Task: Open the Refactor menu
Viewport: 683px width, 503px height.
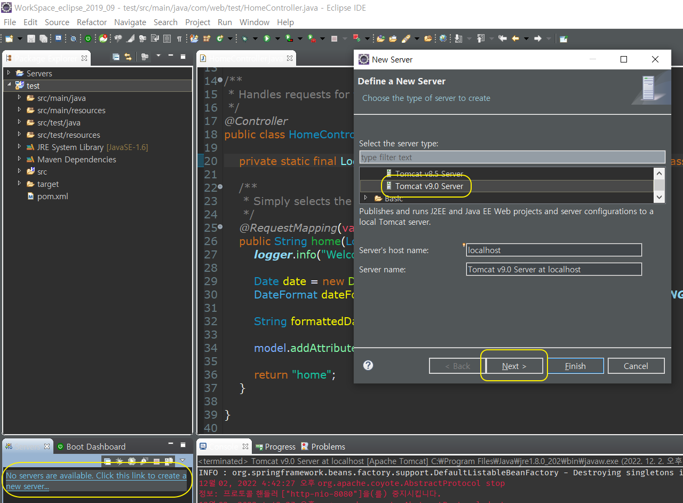Action: (x=92, y=22)
